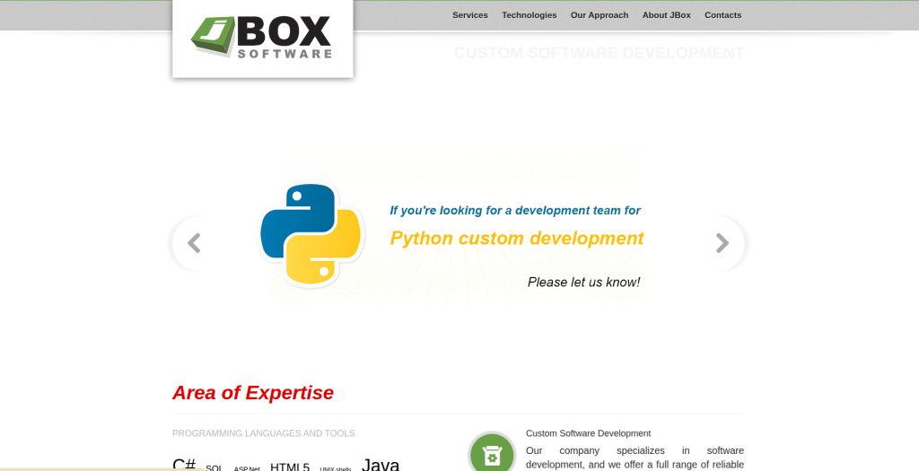The height and width of the screenshot is (471, 919).
Task: Click the Python logo image in slider
Action: 311,234
